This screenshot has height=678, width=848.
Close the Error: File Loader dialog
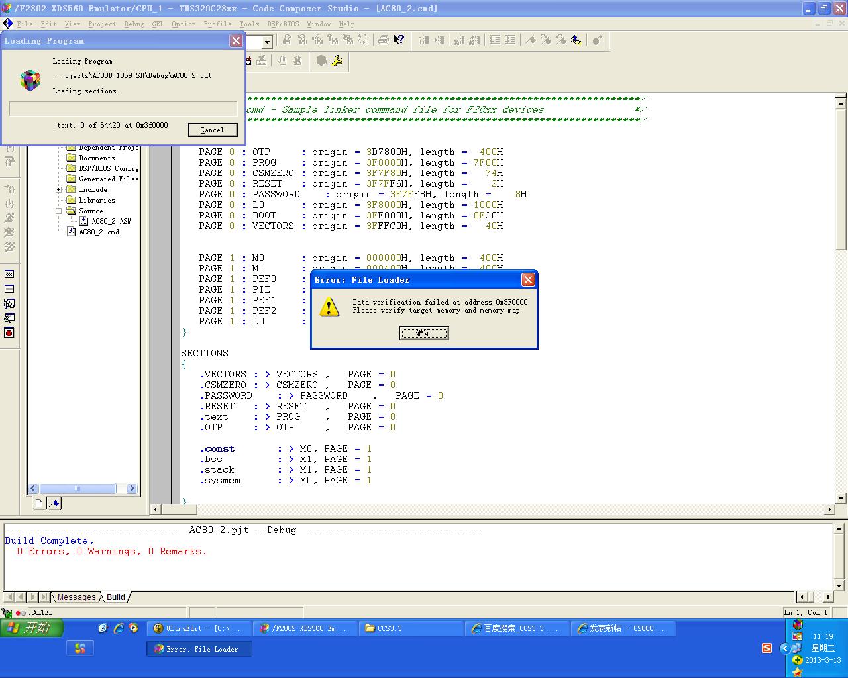[x=528, y=280]
